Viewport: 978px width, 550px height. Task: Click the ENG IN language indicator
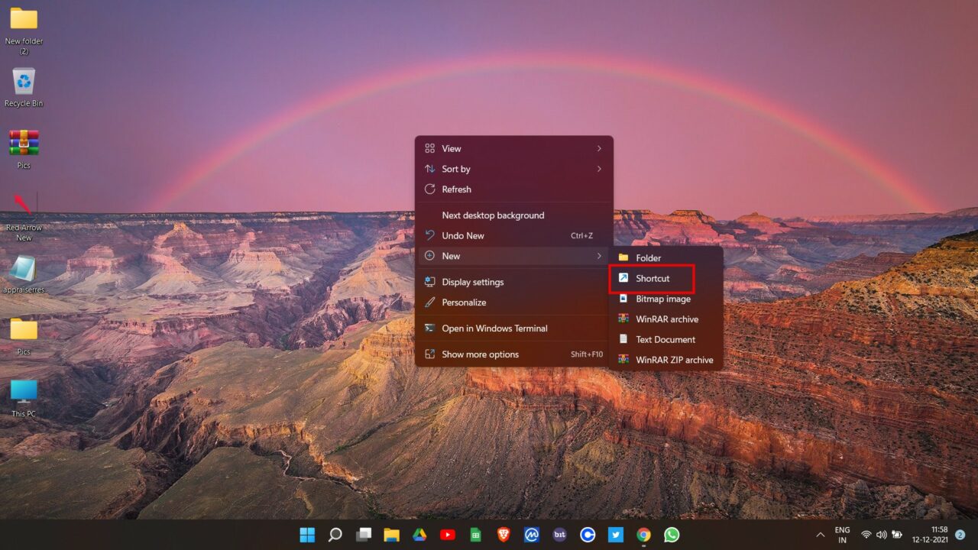[842, 535]
